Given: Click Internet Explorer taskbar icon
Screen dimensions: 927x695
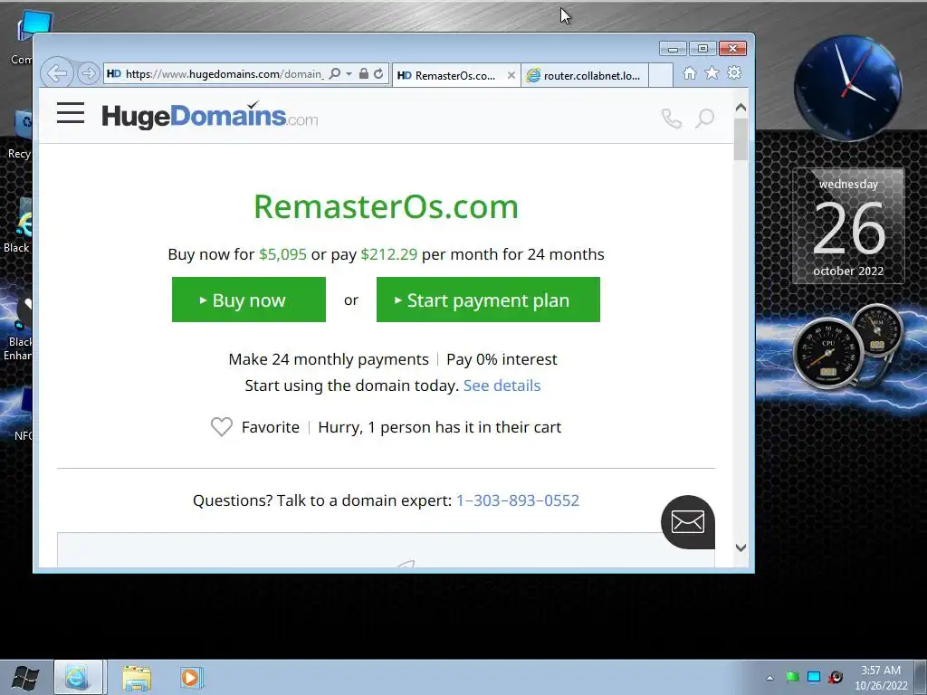Looking at the screenshot, I should click(79, 677).
